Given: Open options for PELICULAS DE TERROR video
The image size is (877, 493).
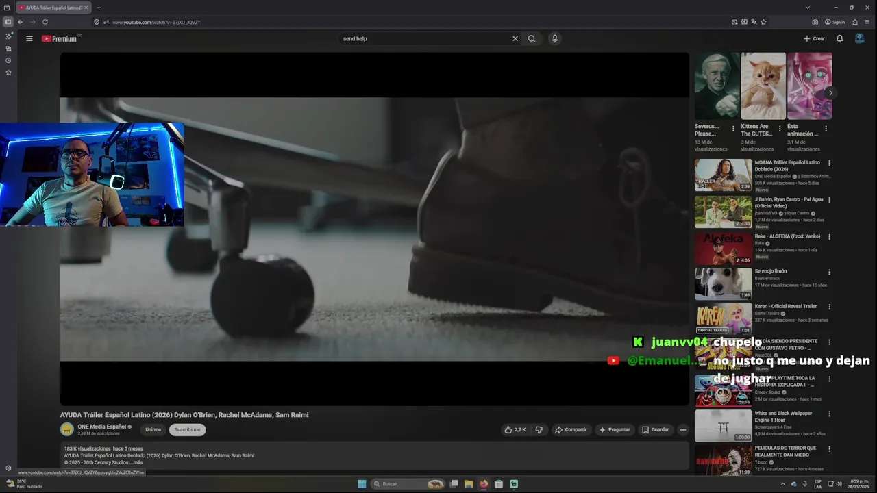Looking at the screenshot, I should pyautogui.click(x=829, y=449).
